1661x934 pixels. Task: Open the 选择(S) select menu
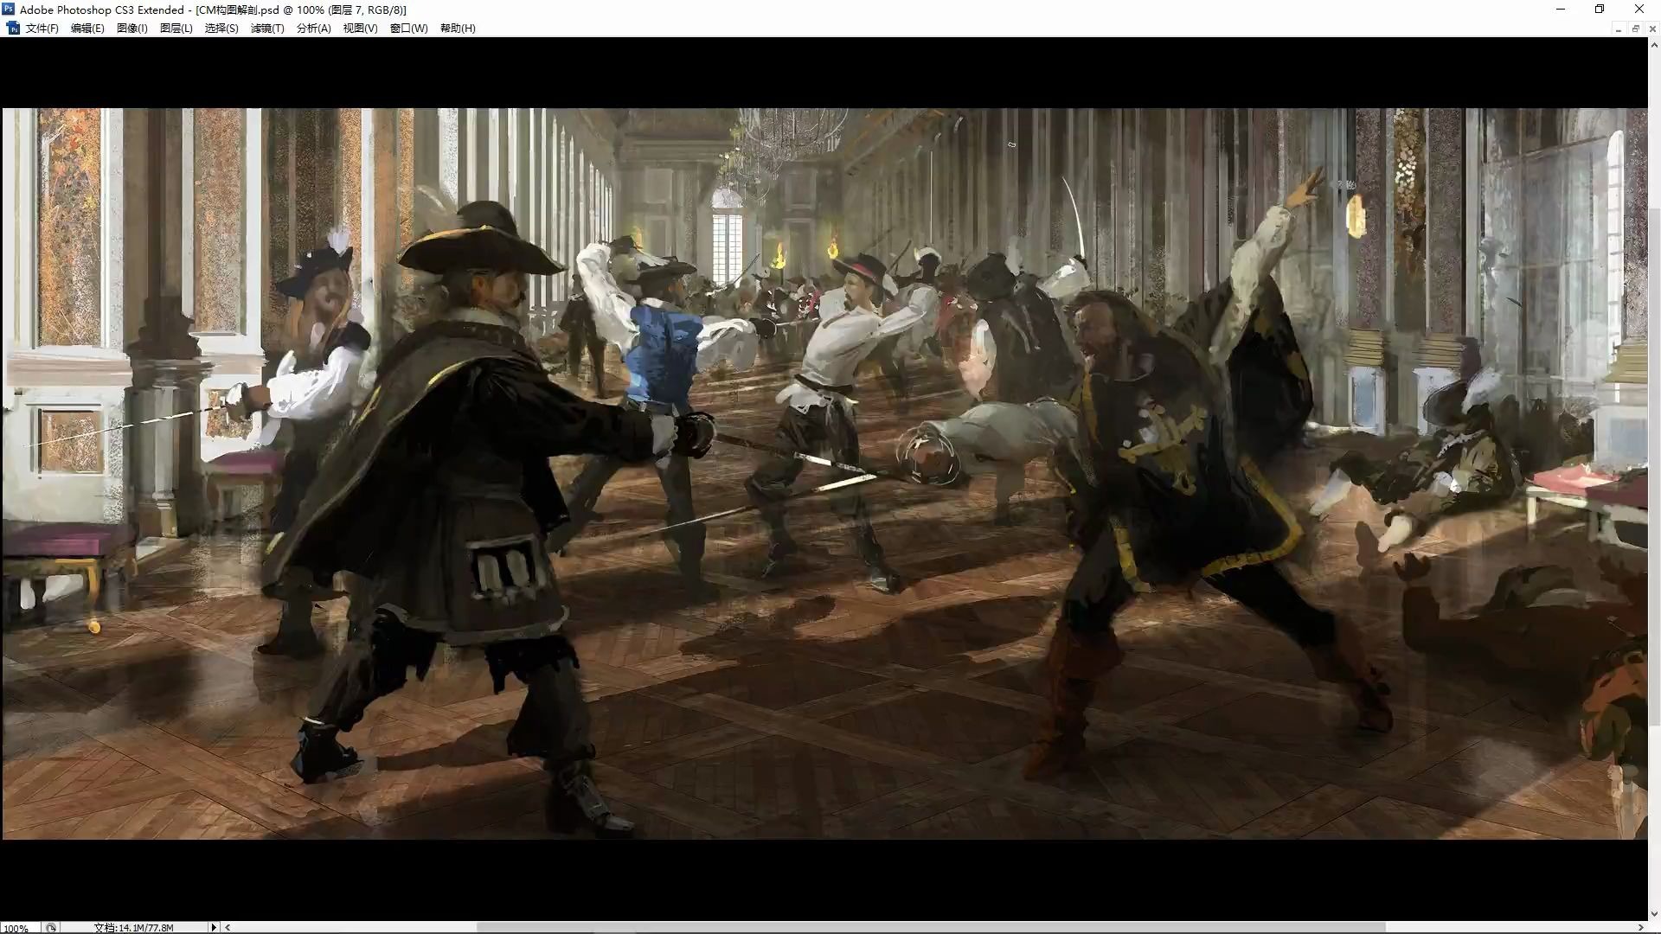tap(221, 29)
